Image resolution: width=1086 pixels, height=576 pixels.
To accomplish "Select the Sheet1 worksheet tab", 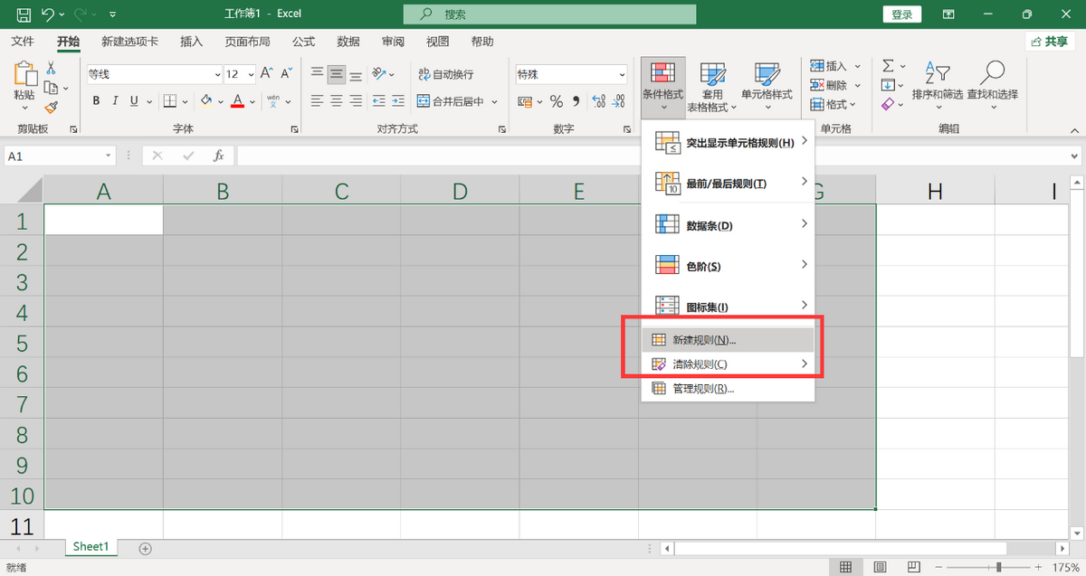I will click(x=90, y=547).
